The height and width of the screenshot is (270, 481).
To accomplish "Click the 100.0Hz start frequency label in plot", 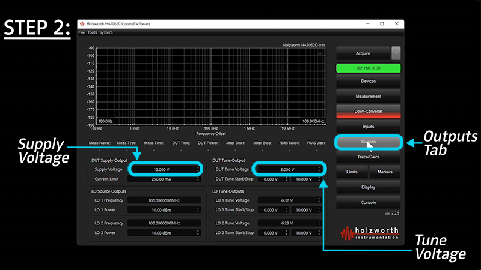I will pyautogui.click(x=105, y=121).
